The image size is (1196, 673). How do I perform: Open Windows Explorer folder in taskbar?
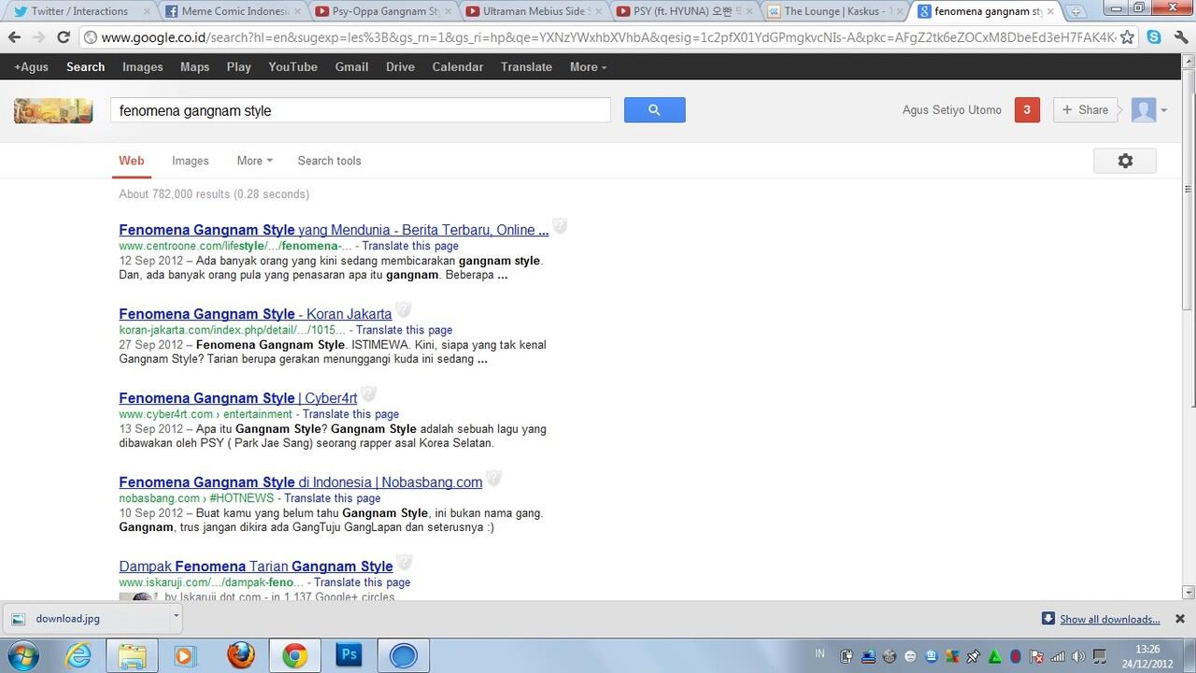coord(133,655)
